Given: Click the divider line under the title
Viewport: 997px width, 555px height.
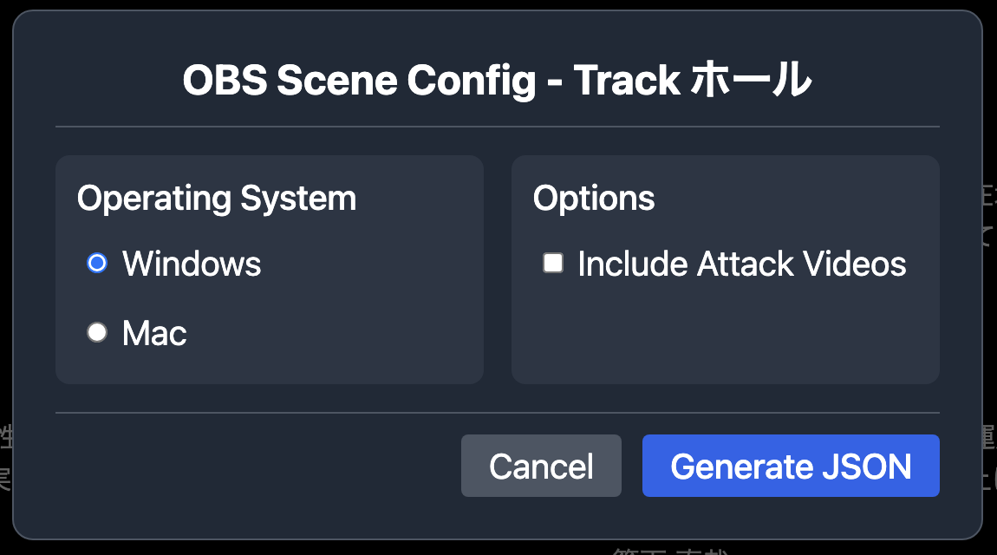Looking at the screenshot, I should point(497,127).
